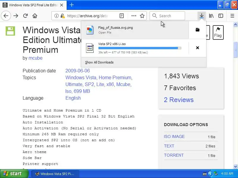Open a new tab with plus button
Viewport: 238px width, 178px height.
(x=72, y=5)
